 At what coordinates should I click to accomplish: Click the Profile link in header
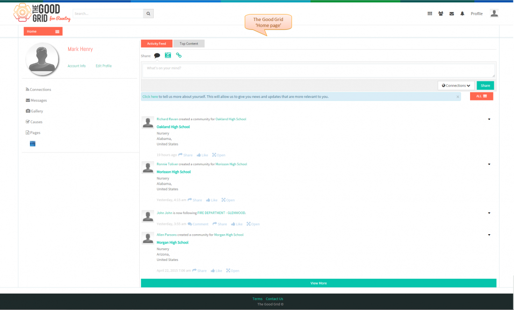477,14
